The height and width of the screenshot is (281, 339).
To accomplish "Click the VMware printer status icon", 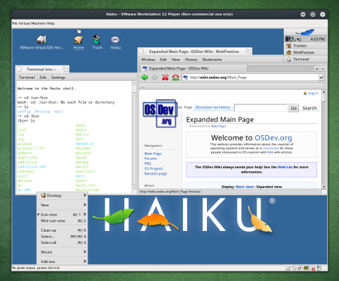I will pos(313,268).
